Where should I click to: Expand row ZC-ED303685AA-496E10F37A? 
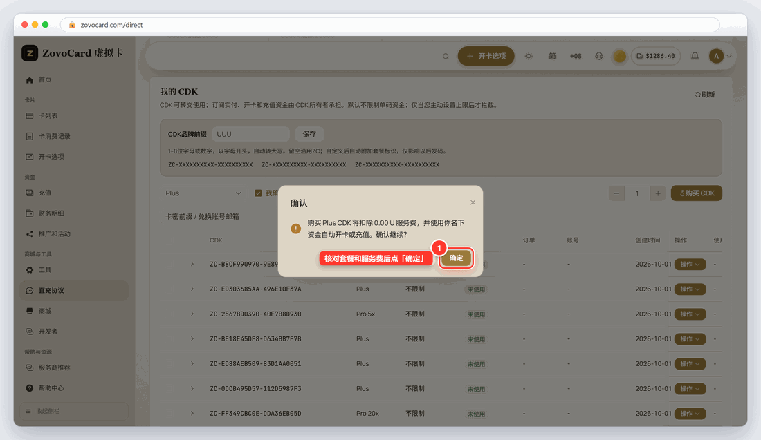click(192, 289)
